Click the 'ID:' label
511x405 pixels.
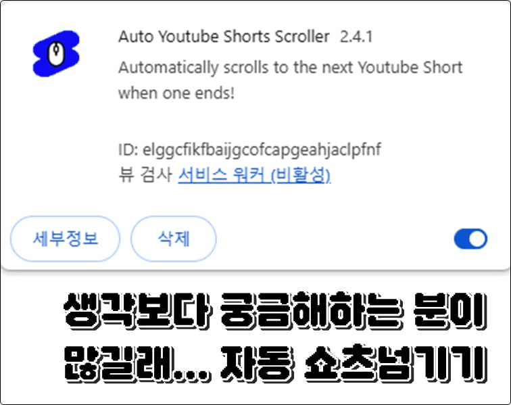128,149
